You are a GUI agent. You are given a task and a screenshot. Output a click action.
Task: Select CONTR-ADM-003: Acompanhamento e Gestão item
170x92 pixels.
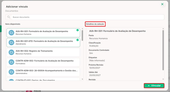43,72
